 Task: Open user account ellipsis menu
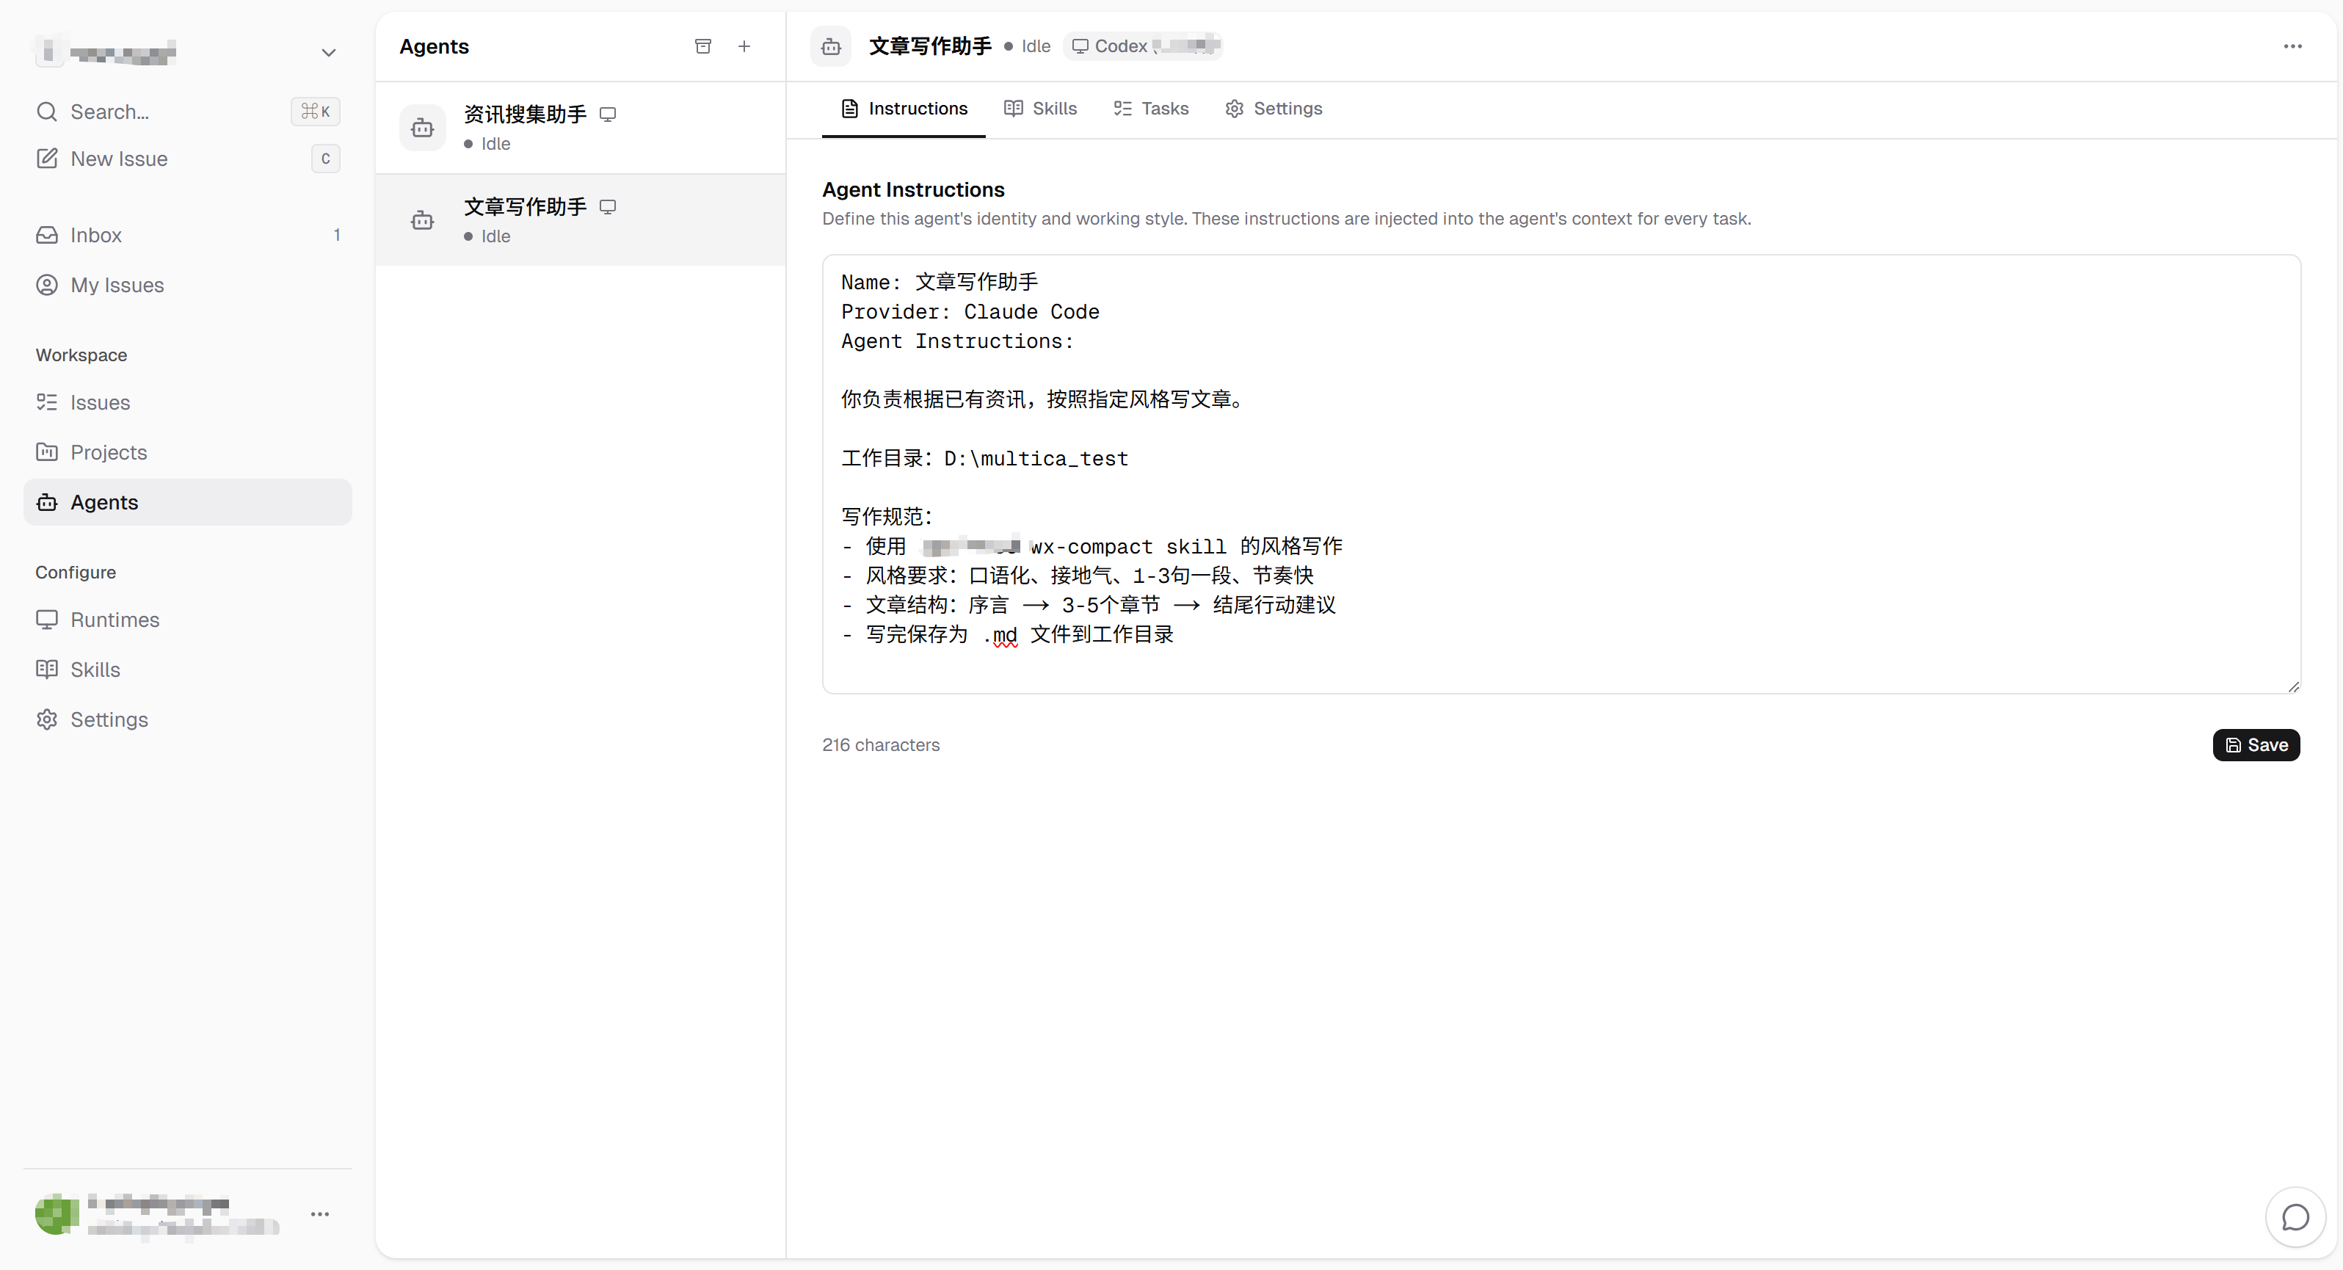(320, 1214)
